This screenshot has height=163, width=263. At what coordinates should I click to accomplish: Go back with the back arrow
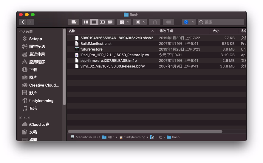tap(23, 22)
